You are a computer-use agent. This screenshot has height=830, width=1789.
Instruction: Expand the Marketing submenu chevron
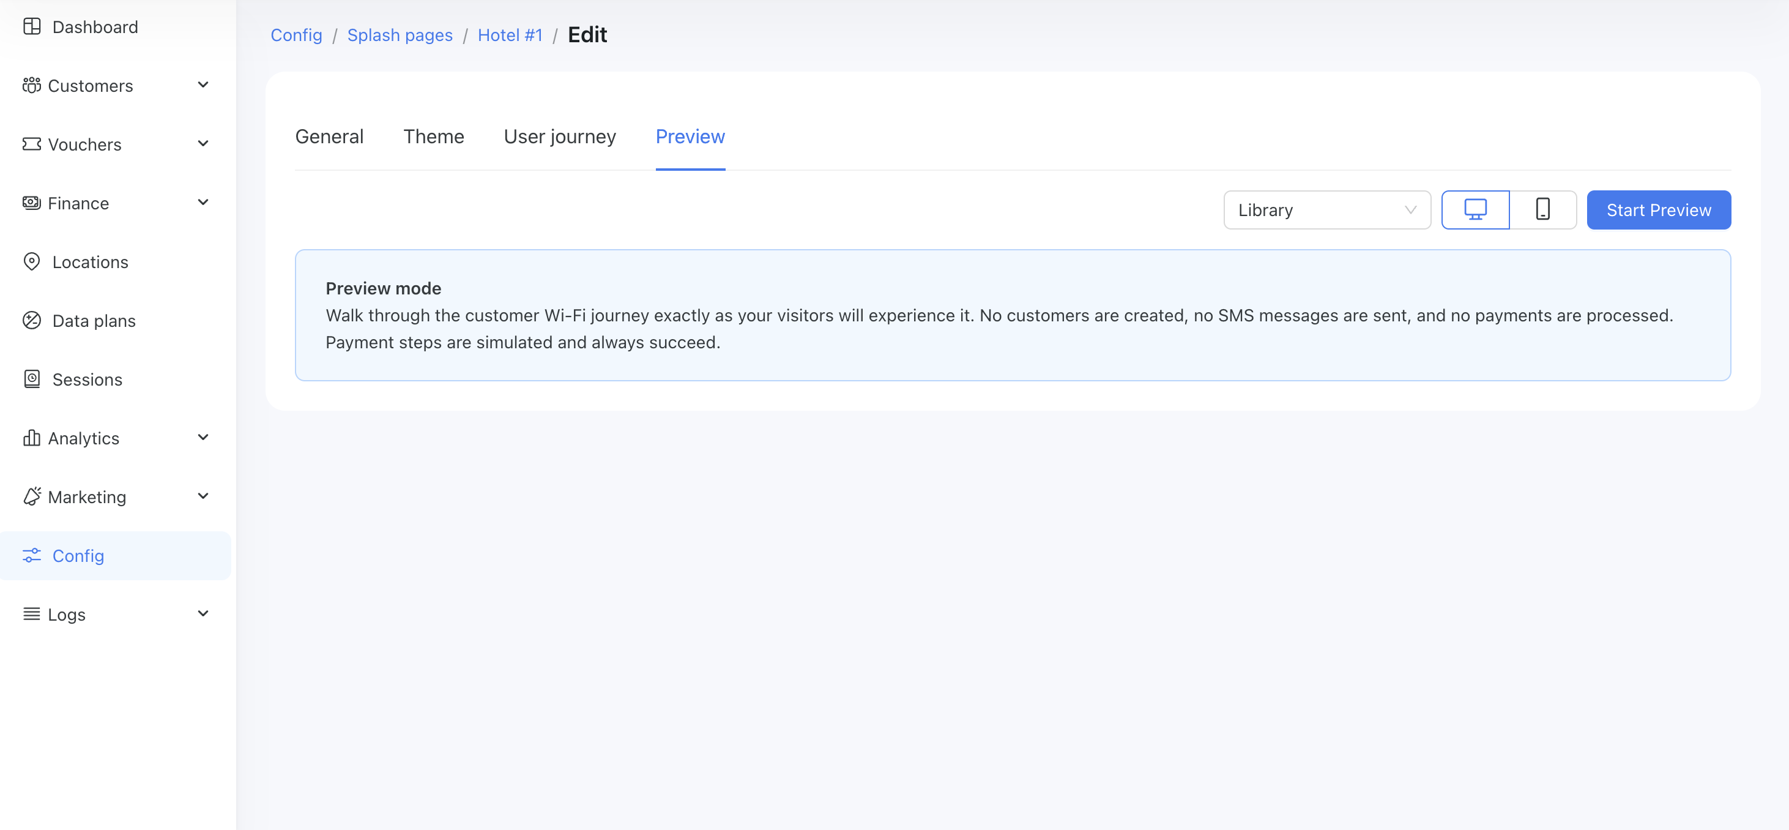pyautogui.click(x=204, y=496)
